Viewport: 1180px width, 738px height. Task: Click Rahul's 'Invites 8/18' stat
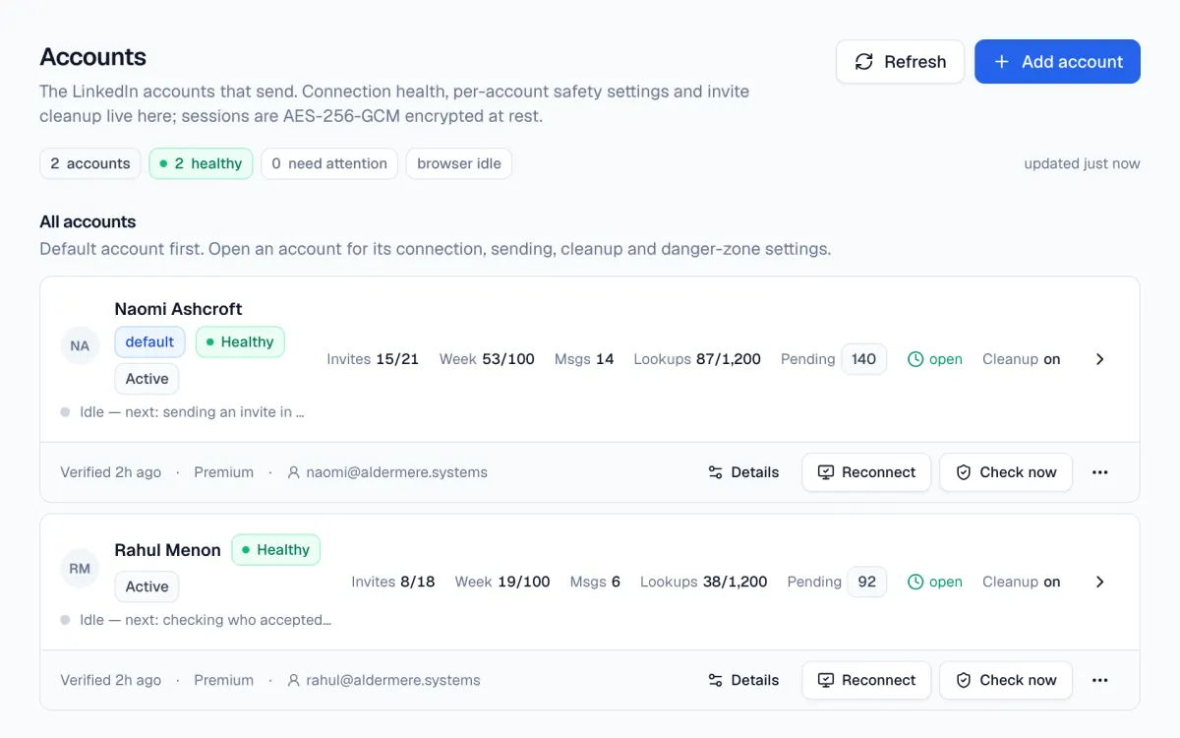(393, 582)
